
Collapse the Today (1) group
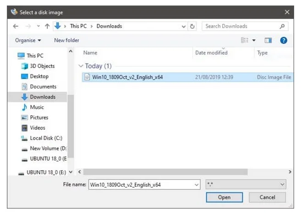(x=81, y=66)
